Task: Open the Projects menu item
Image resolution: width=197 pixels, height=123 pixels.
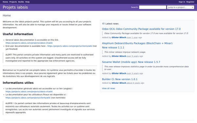Action: click(x=13, y=2)
